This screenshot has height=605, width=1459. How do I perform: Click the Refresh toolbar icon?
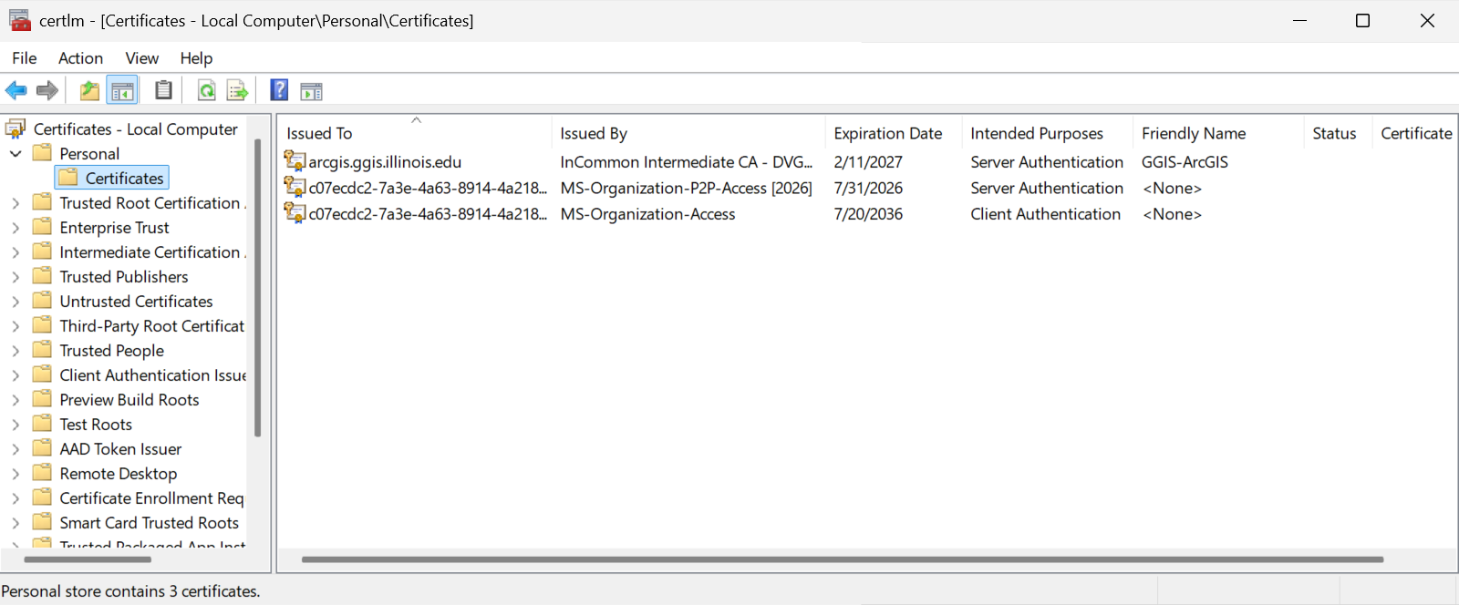(207, 90)
